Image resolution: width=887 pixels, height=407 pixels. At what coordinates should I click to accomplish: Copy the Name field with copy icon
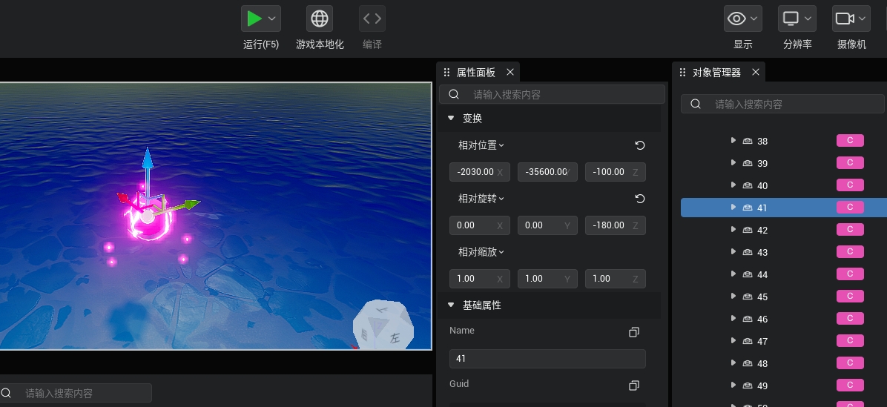(633, 332)
